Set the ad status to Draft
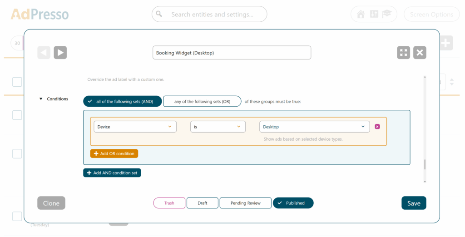The height and width of the screenshot is (237, 465). click(203, 203)
